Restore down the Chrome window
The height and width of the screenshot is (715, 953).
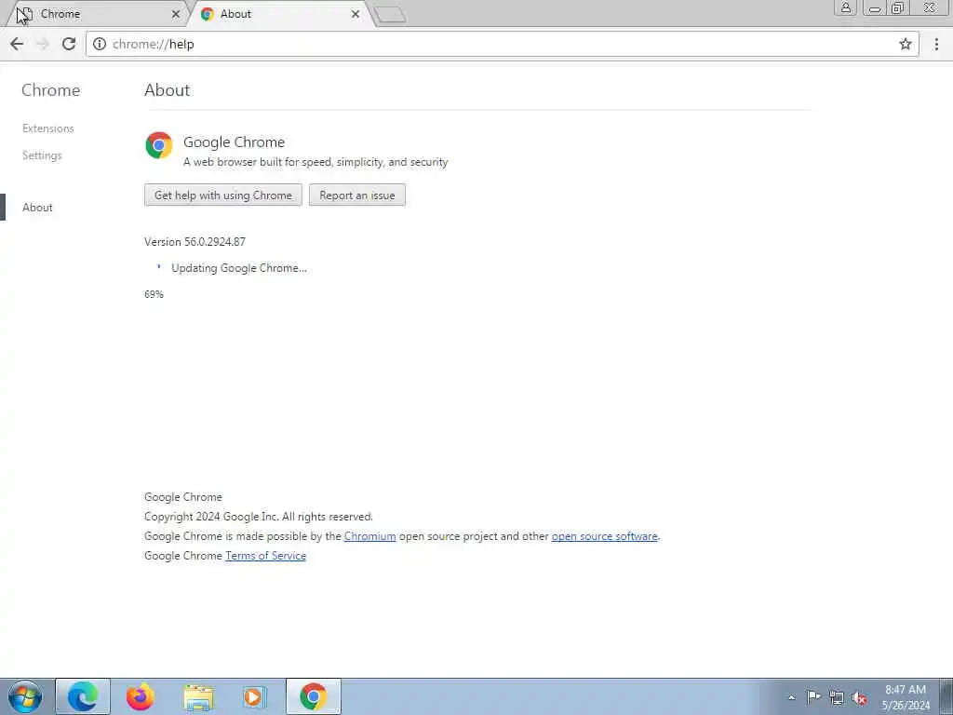[x=897, y=7]
